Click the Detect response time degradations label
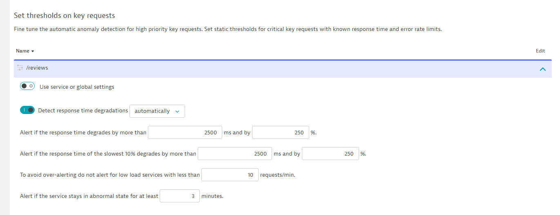The width and height of the screenshot is (560, 215). (x=83, y=110)
